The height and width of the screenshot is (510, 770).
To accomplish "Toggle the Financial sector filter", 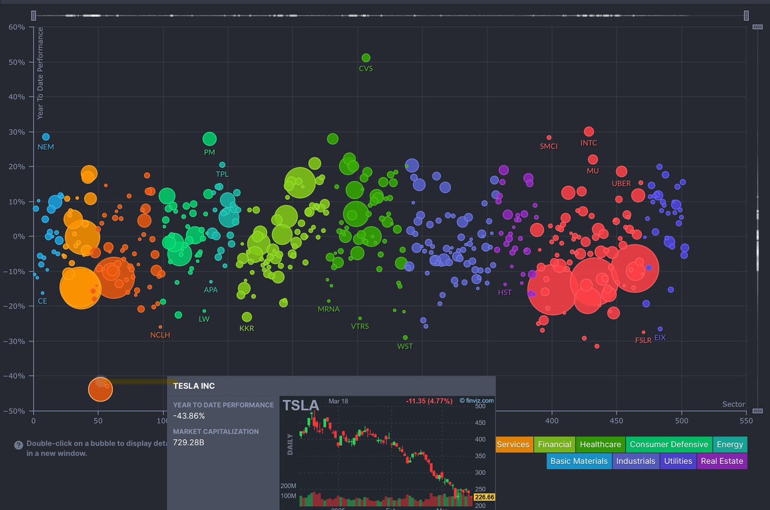I will point(554,444).
